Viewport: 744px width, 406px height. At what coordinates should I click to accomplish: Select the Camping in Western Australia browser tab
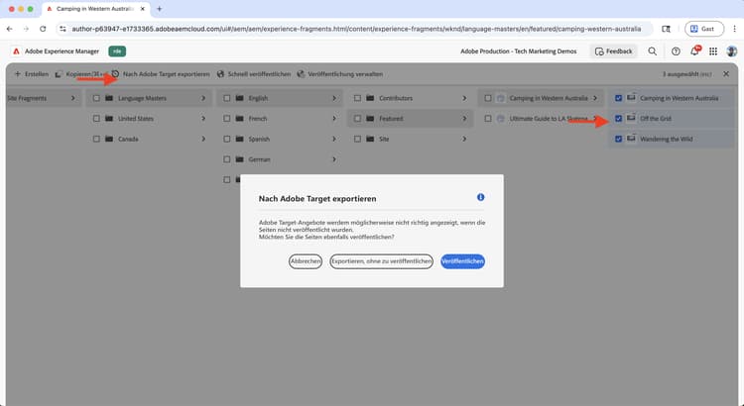(x=95, y=9)
